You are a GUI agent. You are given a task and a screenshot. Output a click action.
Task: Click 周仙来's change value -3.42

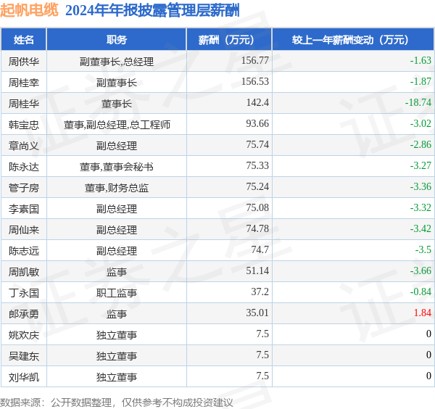(x=420, y=228)
